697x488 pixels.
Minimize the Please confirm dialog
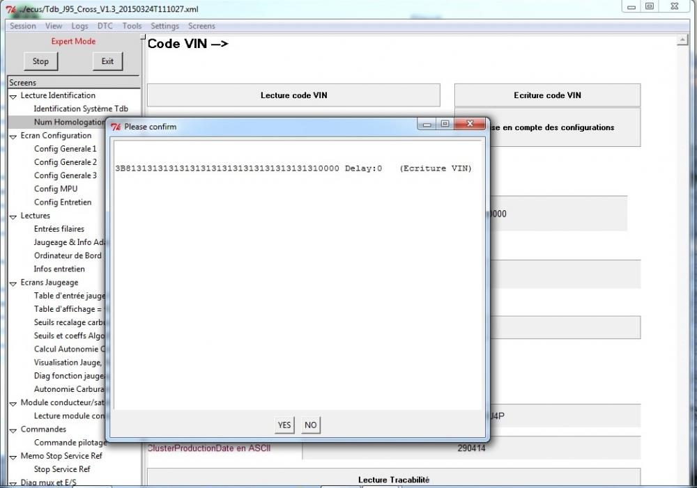pyautogui.click(x=427, y=125)
